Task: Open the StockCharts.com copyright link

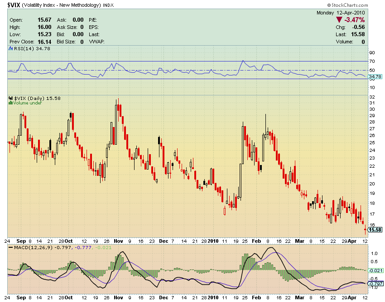Action: click(347, 5)
